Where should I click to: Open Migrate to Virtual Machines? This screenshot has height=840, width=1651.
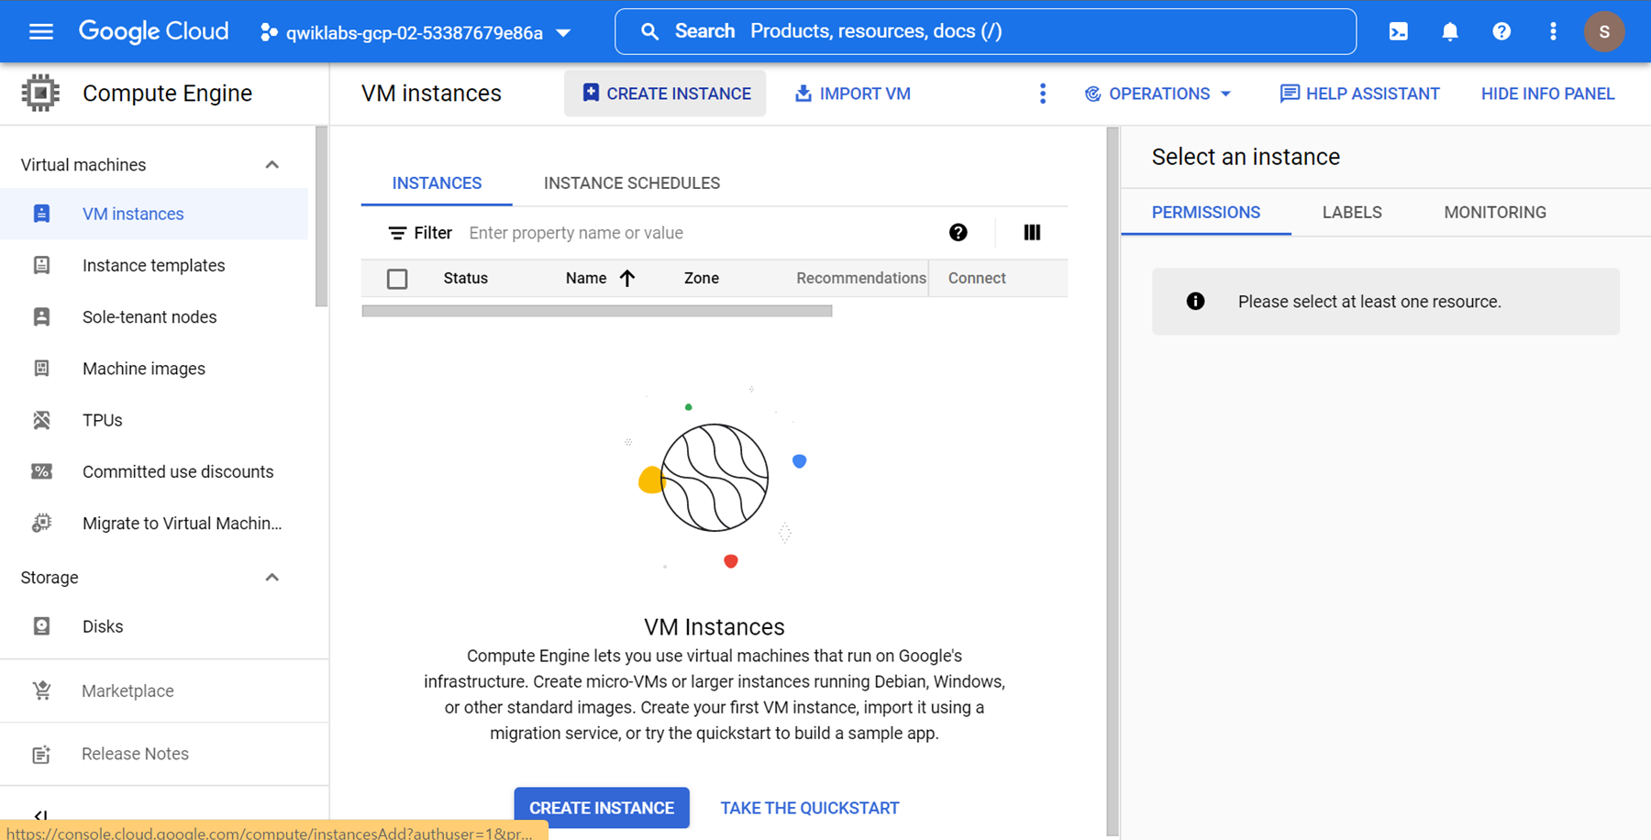tap(182, 523)
